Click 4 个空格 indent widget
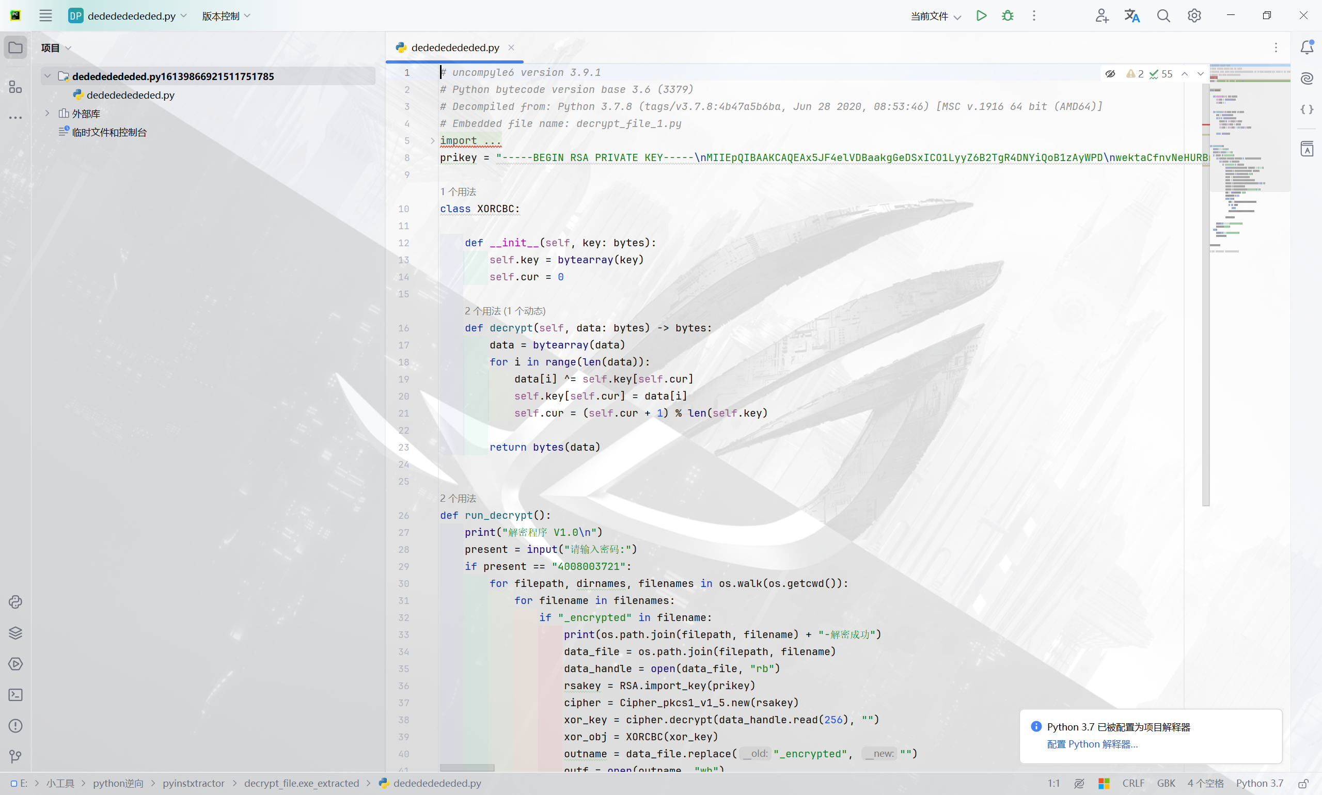This screenshot has height=795, width=1322. click(1205, 783)
